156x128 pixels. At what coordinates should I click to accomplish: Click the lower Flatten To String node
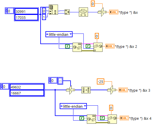[91, 119]
